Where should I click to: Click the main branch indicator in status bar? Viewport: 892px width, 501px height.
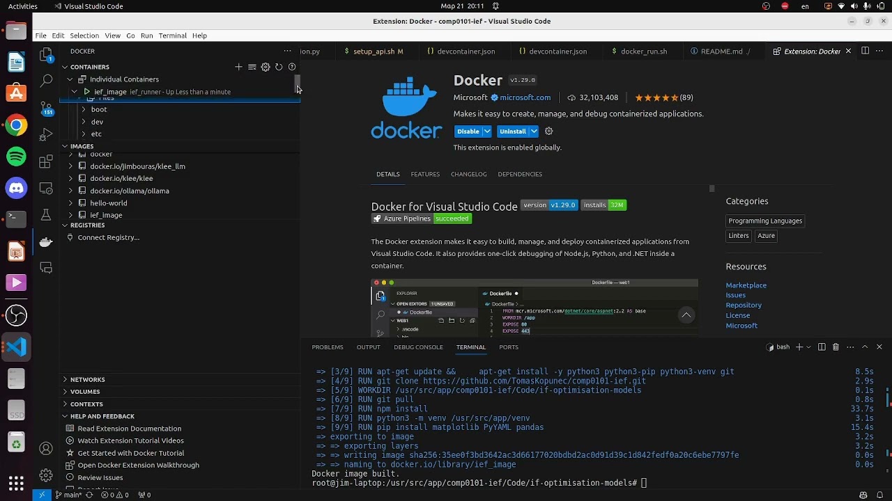[x=69, y=495]
